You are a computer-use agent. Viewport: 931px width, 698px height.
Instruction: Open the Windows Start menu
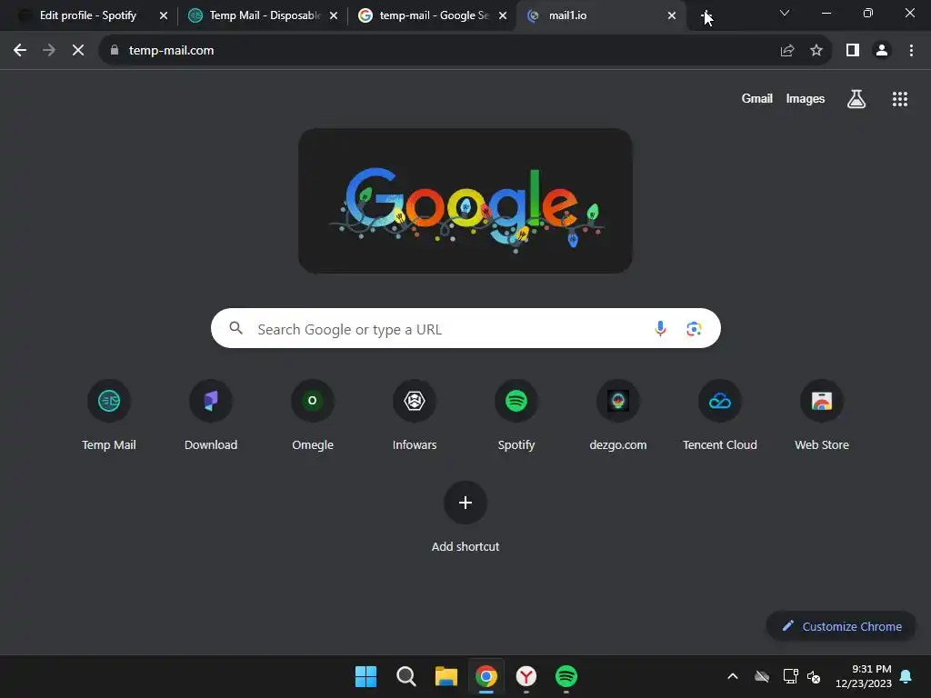click(x=365, y=676)
